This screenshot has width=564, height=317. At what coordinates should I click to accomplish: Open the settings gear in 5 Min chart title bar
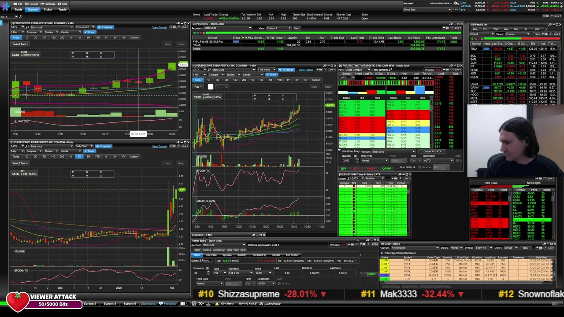pos(178,23)
